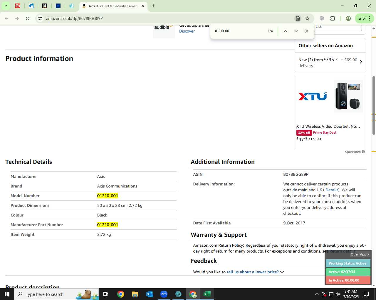Open Excel from taskbar
The image size is (376, 300).
[207, 294]
